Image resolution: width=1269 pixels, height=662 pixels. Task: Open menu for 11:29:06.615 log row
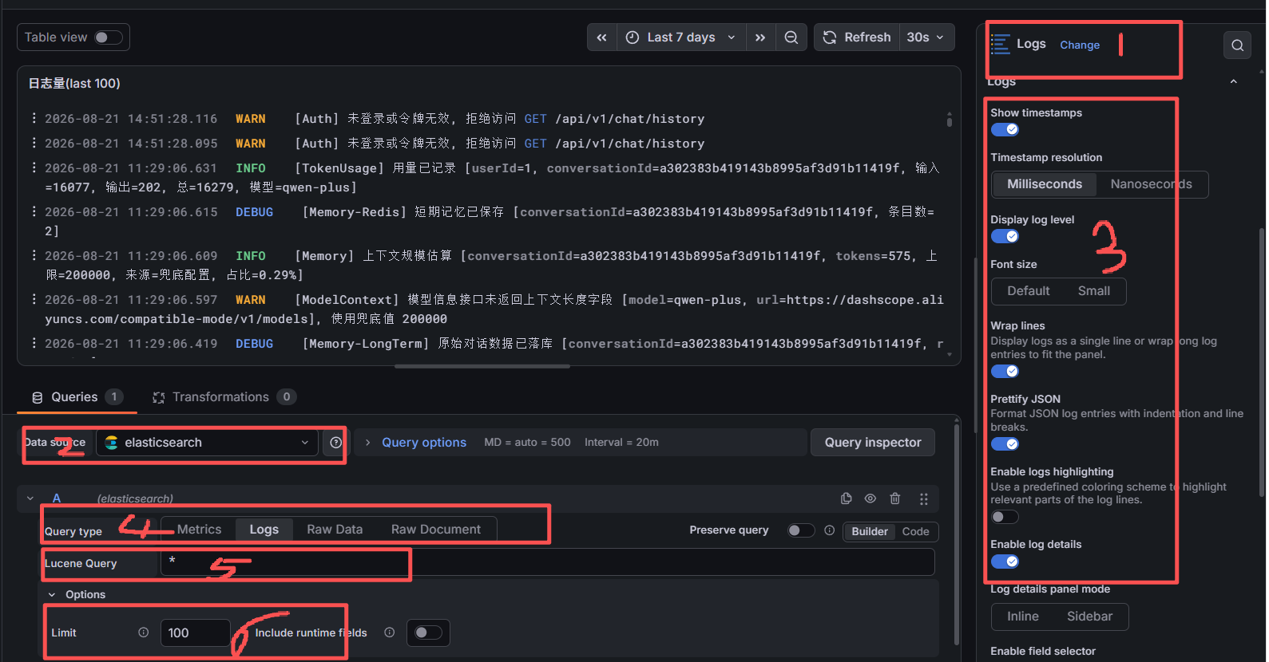point(34,211)
